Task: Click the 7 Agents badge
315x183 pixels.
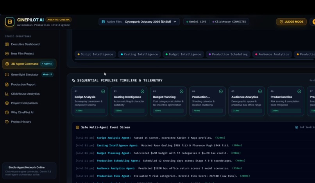Action: click(47, 64)
